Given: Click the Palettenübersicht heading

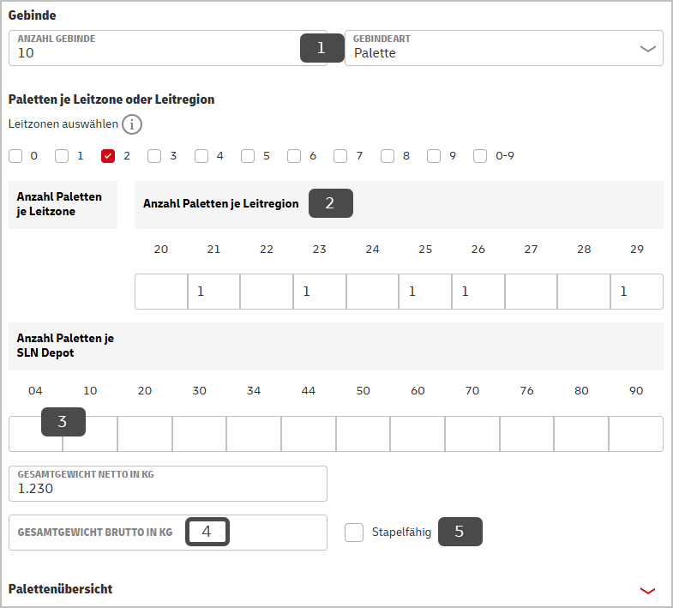Looking at the screenshot, I should [60, 589].
